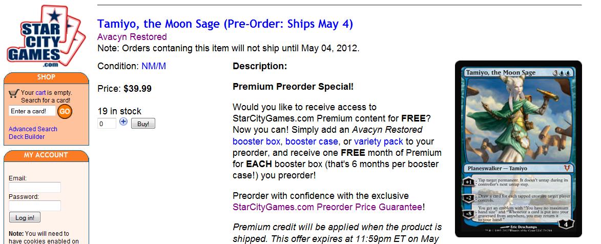Open the Avacyn Restored set link
The width and height of the screenshot is (601, 244).
click(132, 37)
